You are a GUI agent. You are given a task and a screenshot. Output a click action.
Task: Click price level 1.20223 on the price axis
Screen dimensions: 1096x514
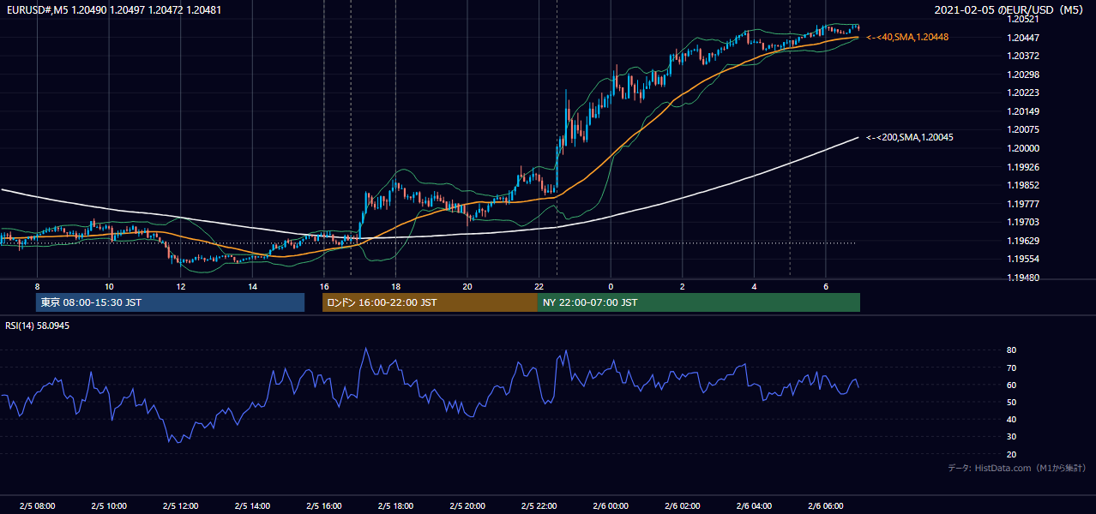click(x=1023, y=93)
